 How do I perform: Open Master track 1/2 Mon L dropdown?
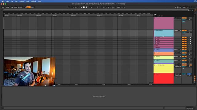(x=178, y=76)
